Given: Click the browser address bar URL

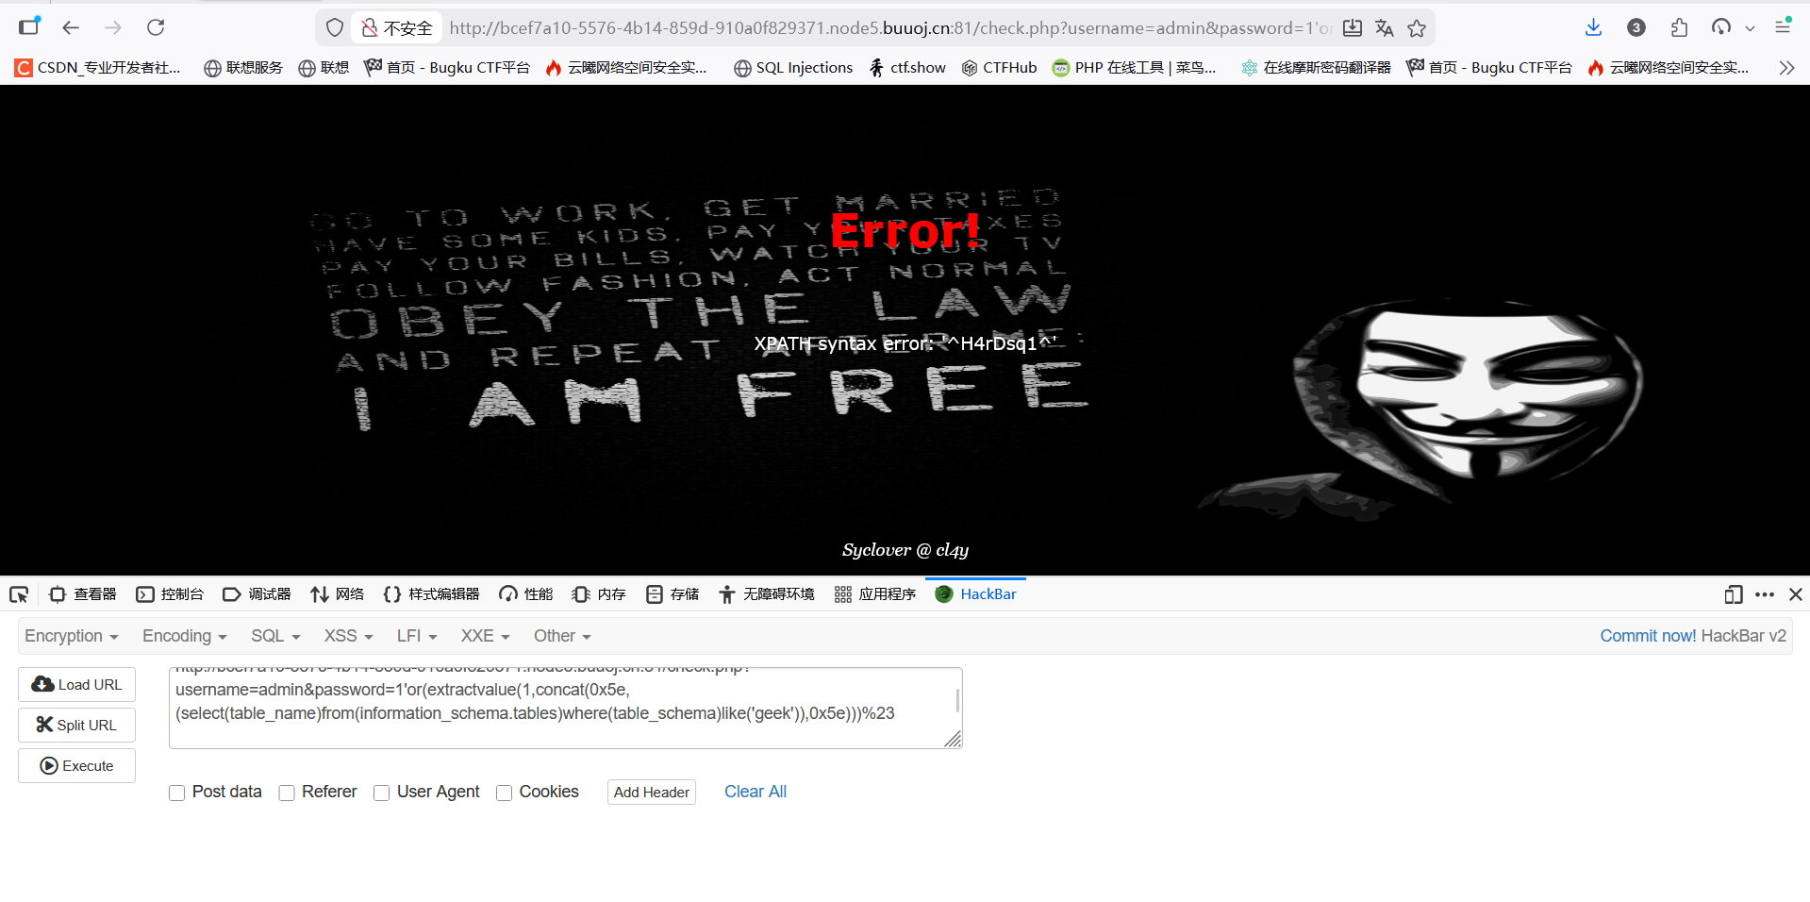Looking at the screenshot, I should click(889, 28).
